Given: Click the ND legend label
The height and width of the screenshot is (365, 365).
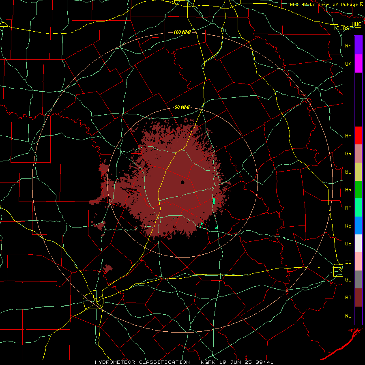Looking at the screenshot, I should (348, 316).
